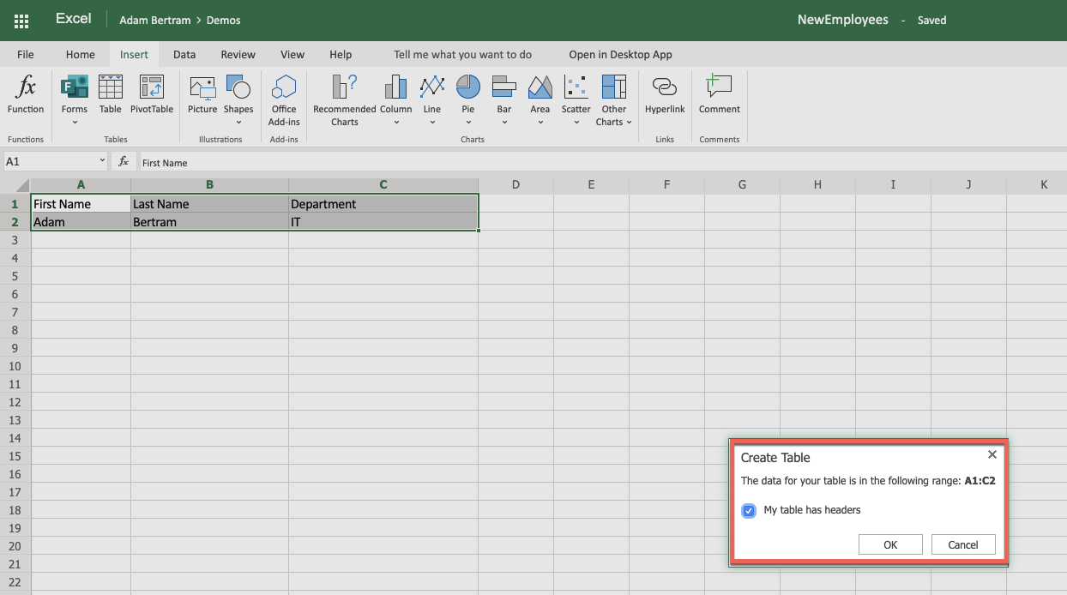
Task: Click the formula bar showing First Name
Action: [602, 162]
